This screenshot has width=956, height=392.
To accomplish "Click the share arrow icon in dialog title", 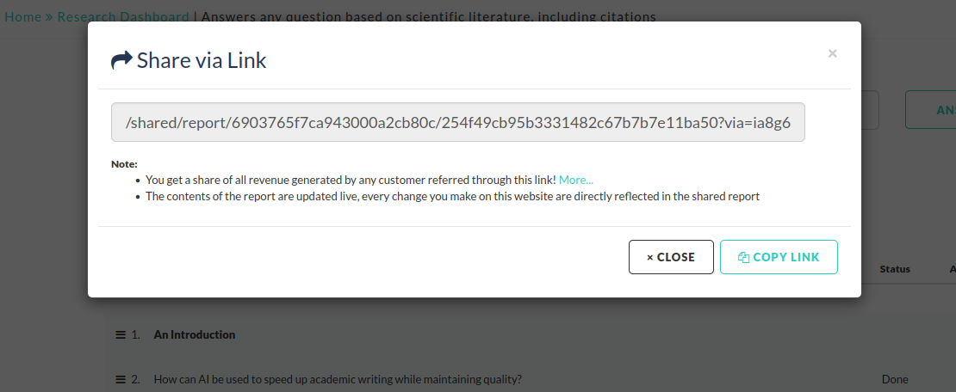I will coord(121,60).
